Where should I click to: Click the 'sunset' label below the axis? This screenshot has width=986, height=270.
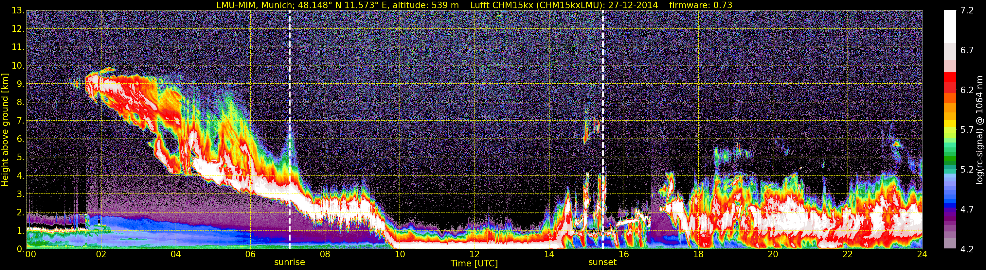click(602, 262)
